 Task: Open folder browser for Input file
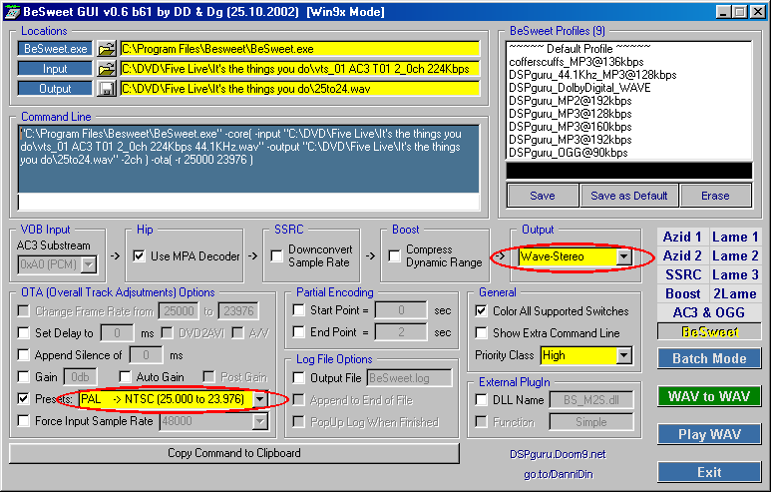pos(106,69)
